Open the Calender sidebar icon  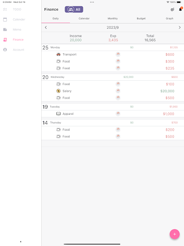coord(5,20)
